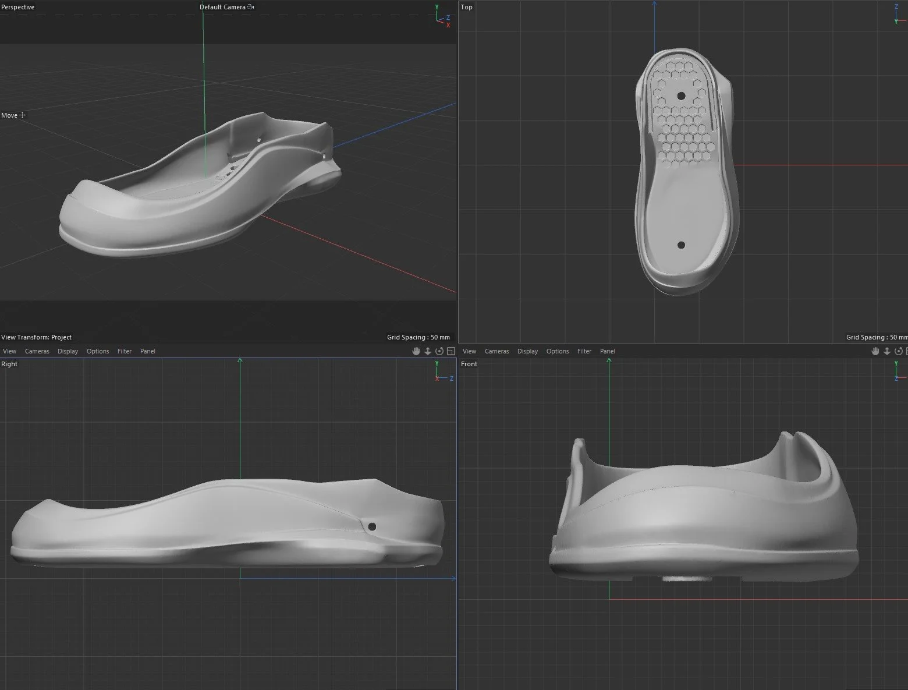Click the View Transform: Project label
Image resolution: width=908 pixels, height=690 pixels.
[x=37, y=337]
